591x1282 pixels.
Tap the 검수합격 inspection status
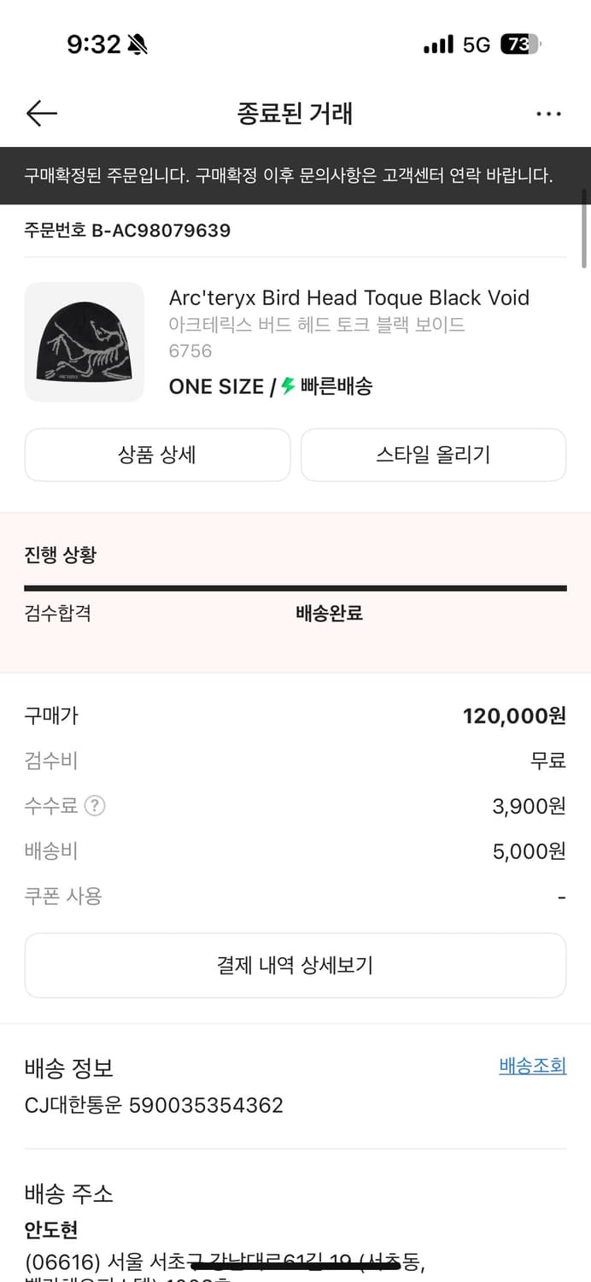pyautogui.click(x=57, y=613)
